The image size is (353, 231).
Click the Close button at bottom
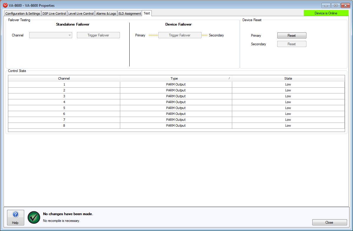[x=329, y=222]
